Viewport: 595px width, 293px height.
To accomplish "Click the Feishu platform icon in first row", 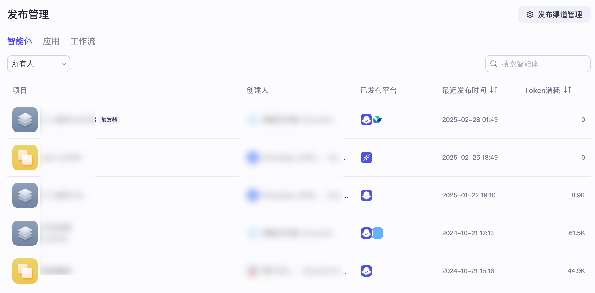I will click(x=378, y=120).
